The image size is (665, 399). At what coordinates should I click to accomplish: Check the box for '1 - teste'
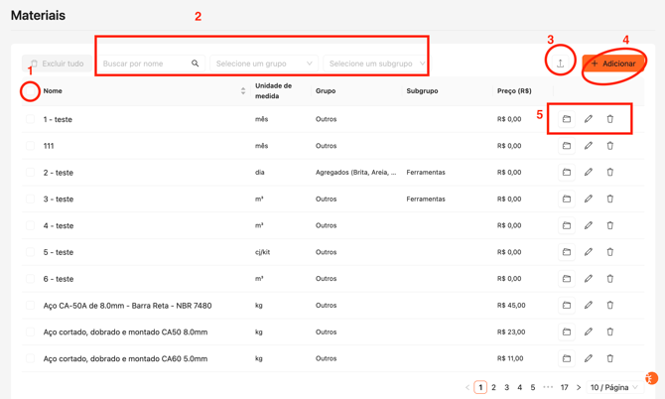[30, 119]
